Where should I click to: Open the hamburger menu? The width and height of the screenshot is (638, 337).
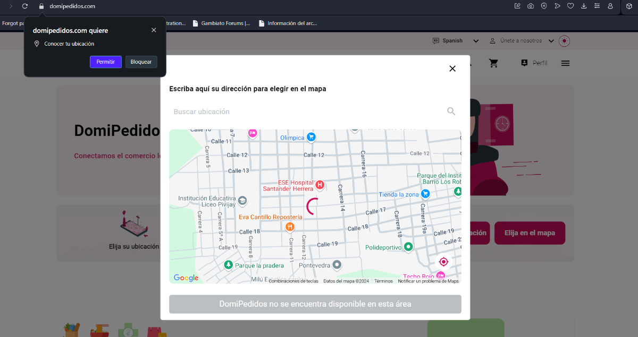pyautogui.click(x=565, y=63)
